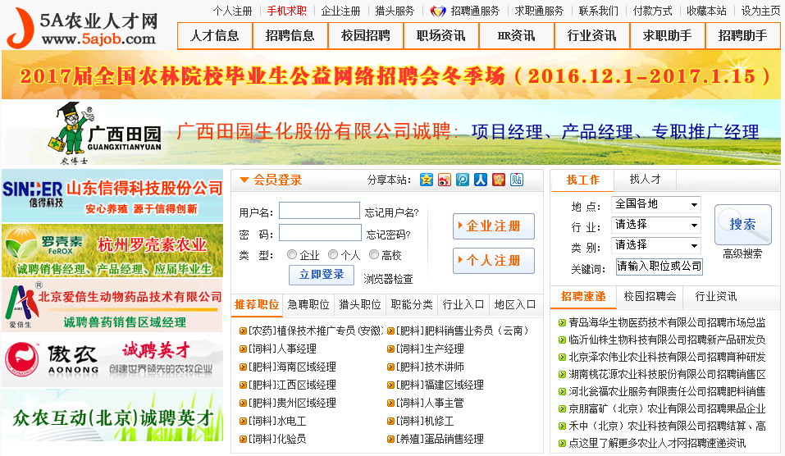Switch to 行业资讯 tab in right panel
The height and width of the screenshot is (456, 785).
(716, 296)
